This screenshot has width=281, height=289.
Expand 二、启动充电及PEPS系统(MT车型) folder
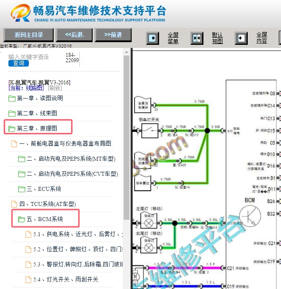click(x=71, y=158)
